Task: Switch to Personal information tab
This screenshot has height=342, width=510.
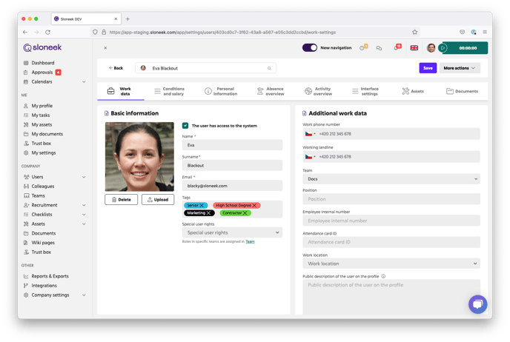Action: tap(221, 91)
